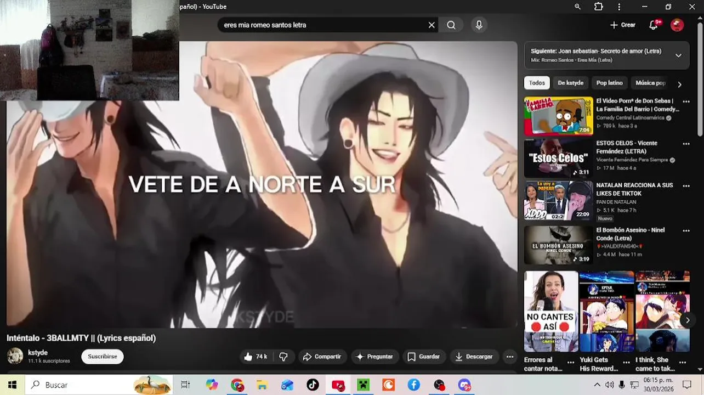The height and width of the screenshot is (395, 704).
Task: Open more video actions ellipsis
Action: click(x=510, y=357)
